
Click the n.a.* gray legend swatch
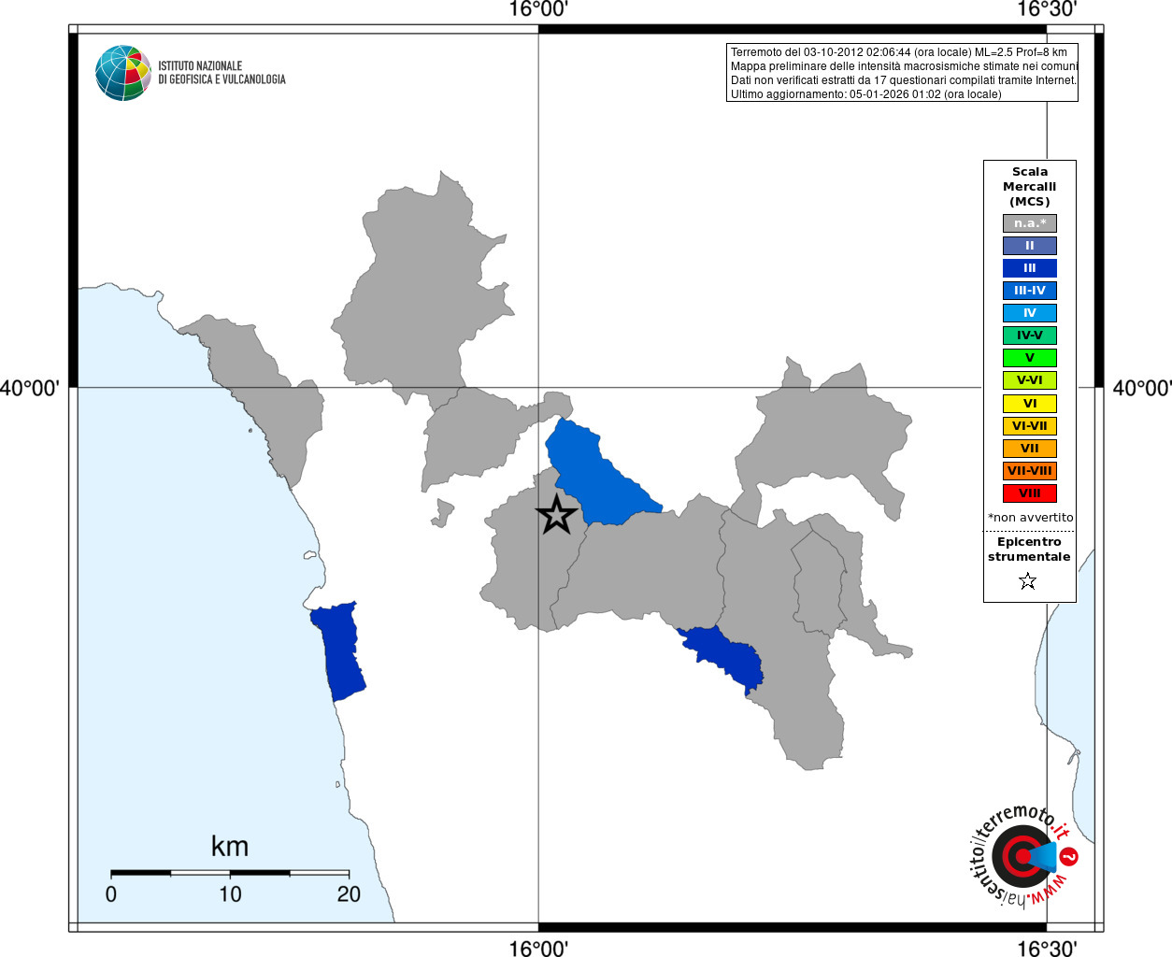point(1030,223)
